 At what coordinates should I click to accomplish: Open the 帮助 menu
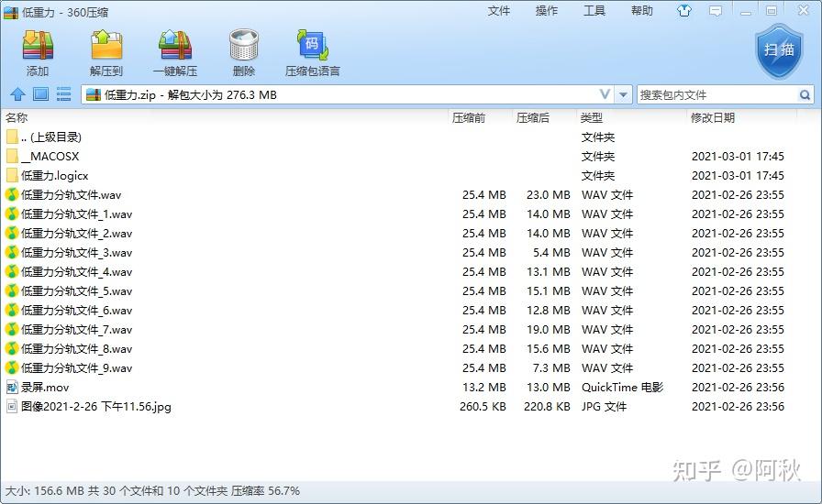click(x=641, y=10)
